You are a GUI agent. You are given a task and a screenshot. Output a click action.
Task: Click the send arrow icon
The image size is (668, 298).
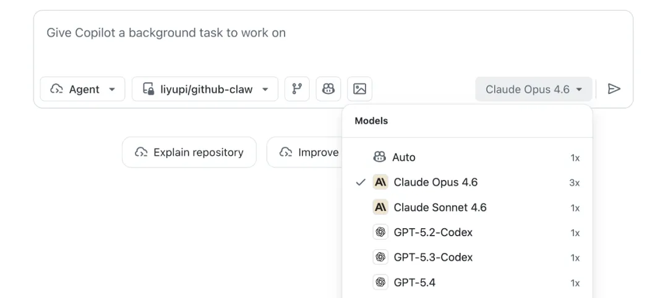614,89
